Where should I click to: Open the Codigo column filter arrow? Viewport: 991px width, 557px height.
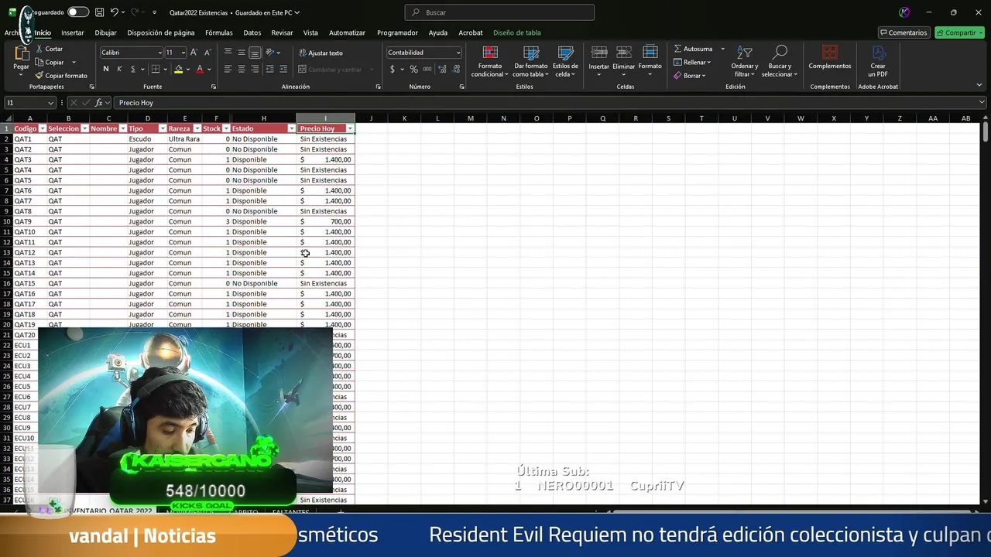pyautogui.click(x=42, y=128)
